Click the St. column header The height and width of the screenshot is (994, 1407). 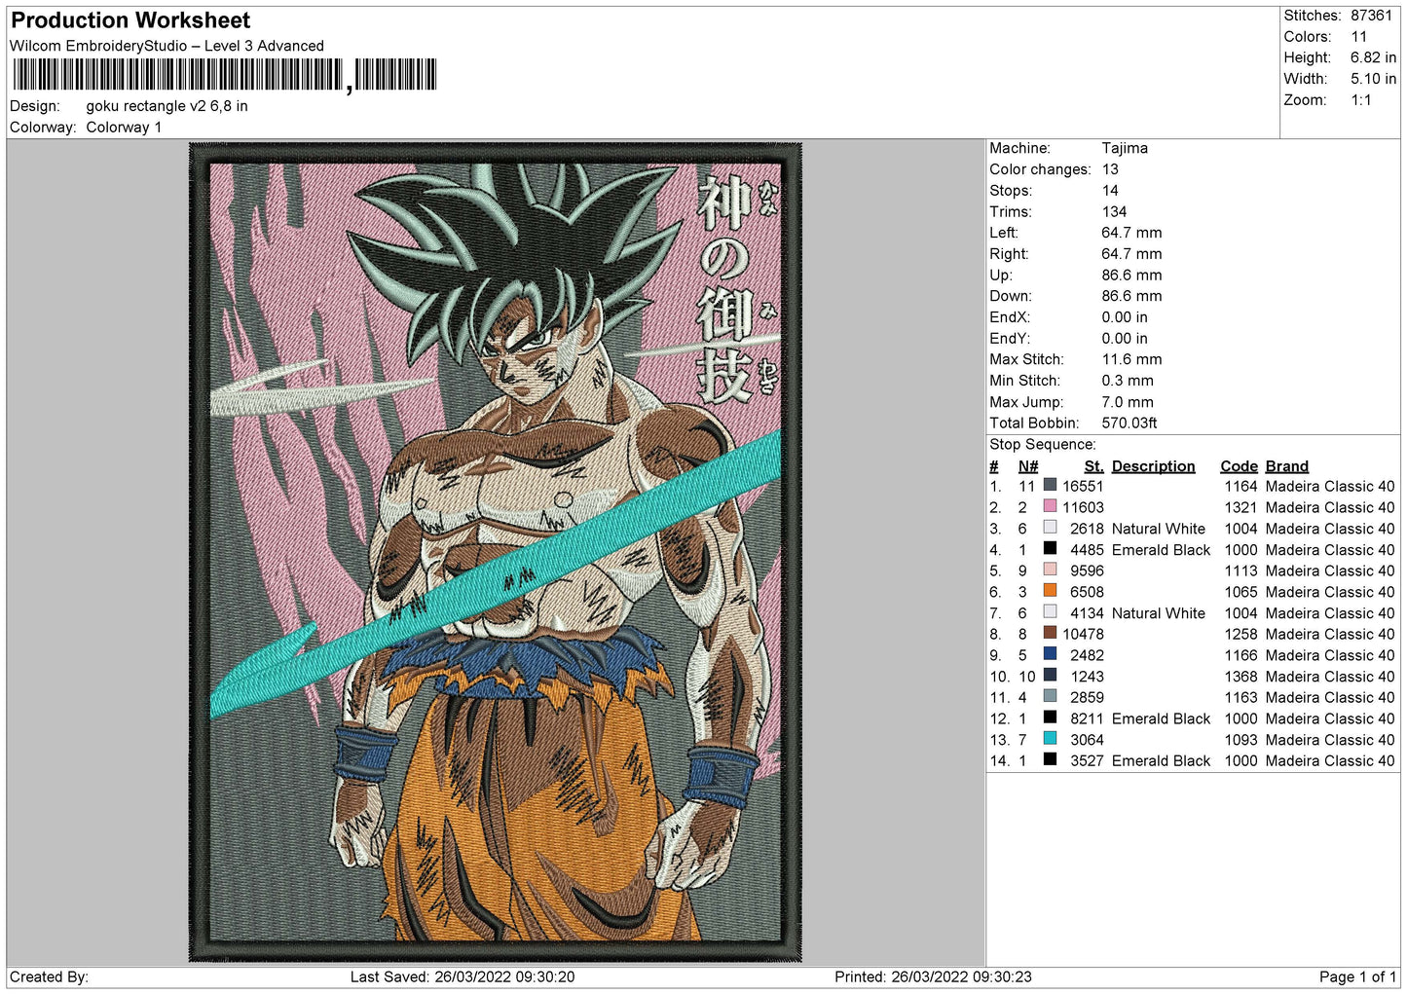(1093, 466)
